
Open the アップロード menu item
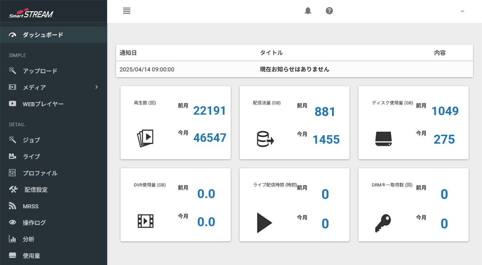(40, 71)
